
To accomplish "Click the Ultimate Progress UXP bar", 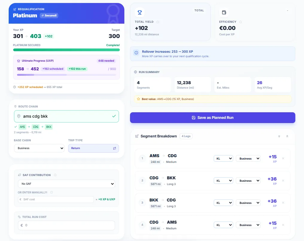I will coord(66,75).
